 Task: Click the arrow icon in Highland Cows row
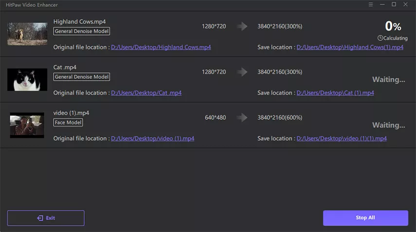242,26
